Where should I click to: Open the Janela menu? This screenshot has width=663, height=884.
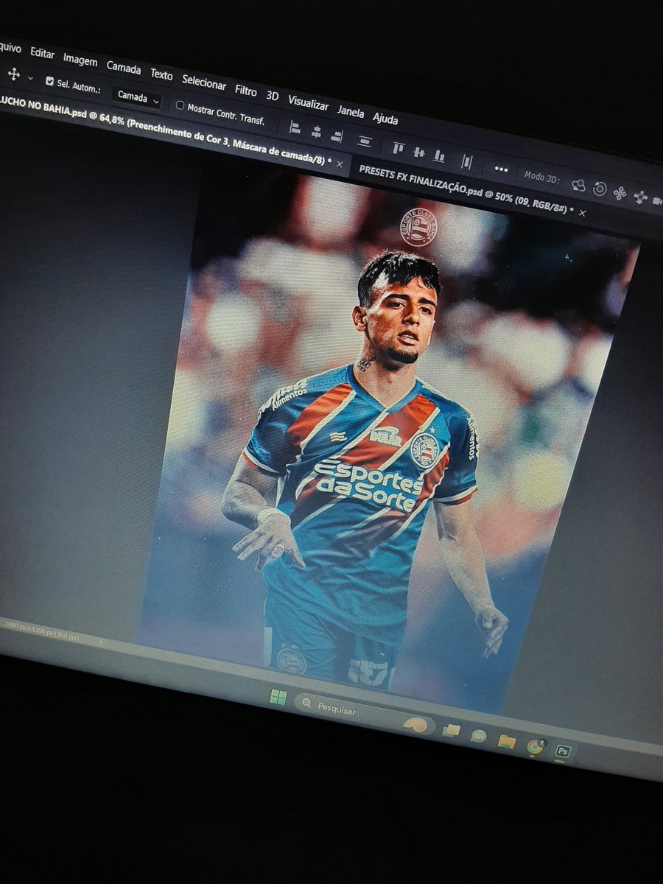pyautogui.click(x=351, y=111)
